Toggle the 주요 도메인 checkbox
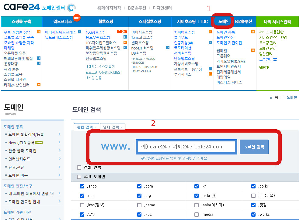Viewport: 303px width, 220px height. click(79, 177)
